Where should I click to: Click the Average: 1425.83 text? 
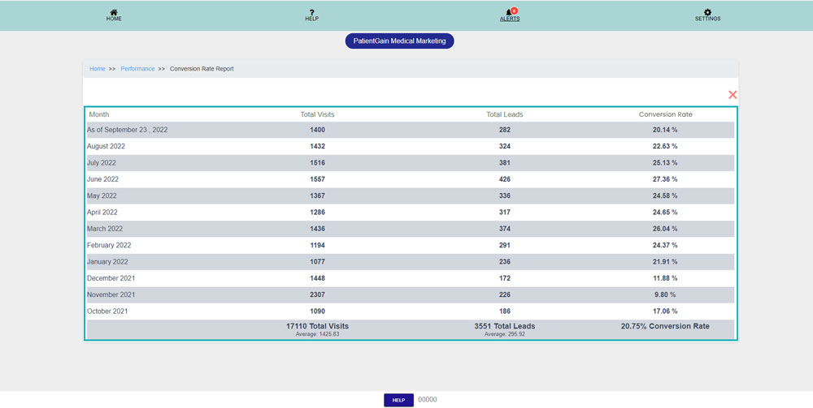click(x=317, y=334)
